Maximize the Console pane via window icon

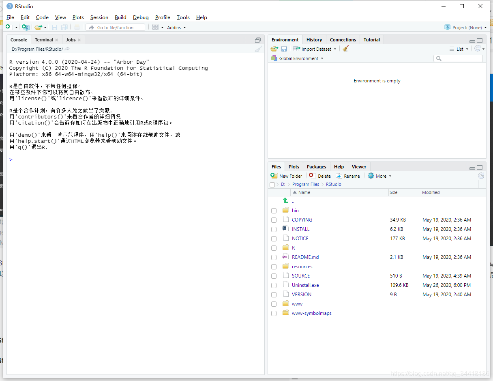click(x=258, y=40)
